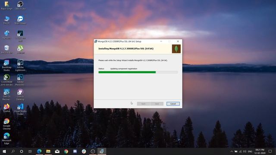Select the Recycle Bin desktop icon
The image size is (276, 155).
pyautogui.click(x=7, y=50)
